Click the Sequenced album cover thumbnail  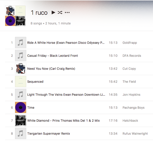coord(21,81)
